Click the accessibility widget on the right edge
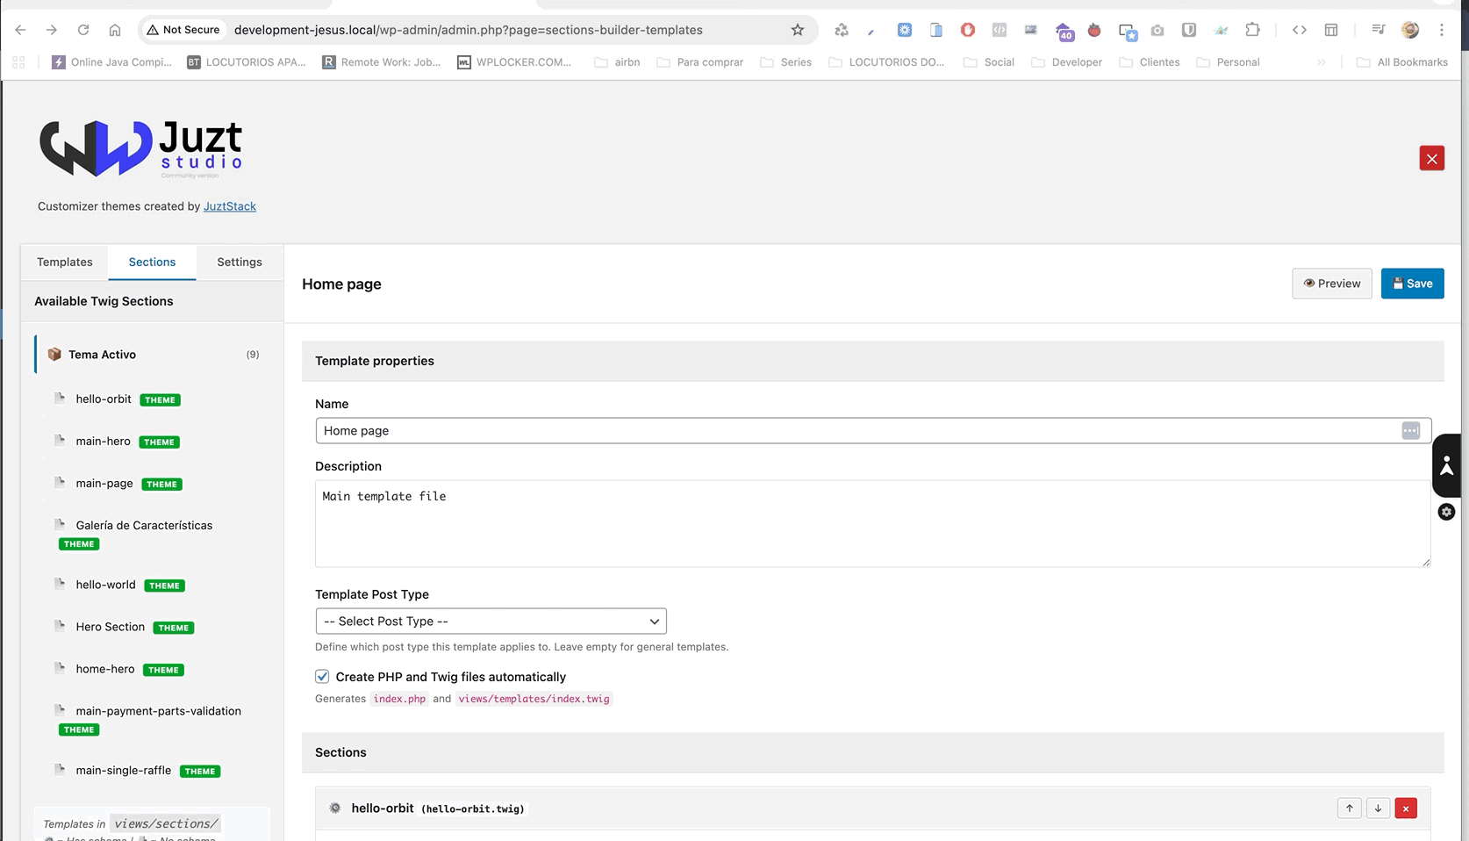Screen dimensions: 1469x841 1447,465
